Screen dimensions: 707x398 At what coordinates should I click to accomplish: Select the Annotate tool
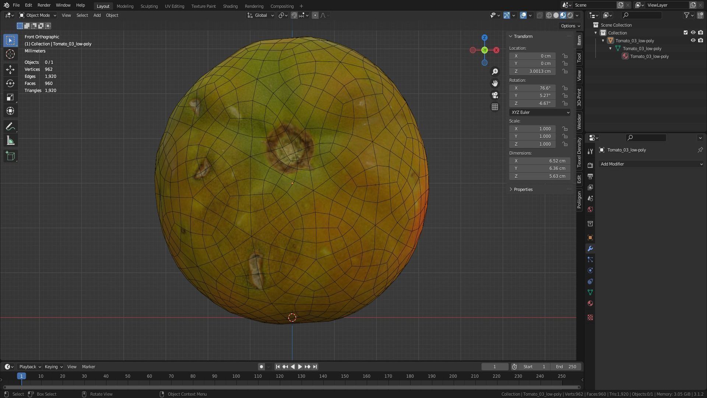(x=10, y=127)
